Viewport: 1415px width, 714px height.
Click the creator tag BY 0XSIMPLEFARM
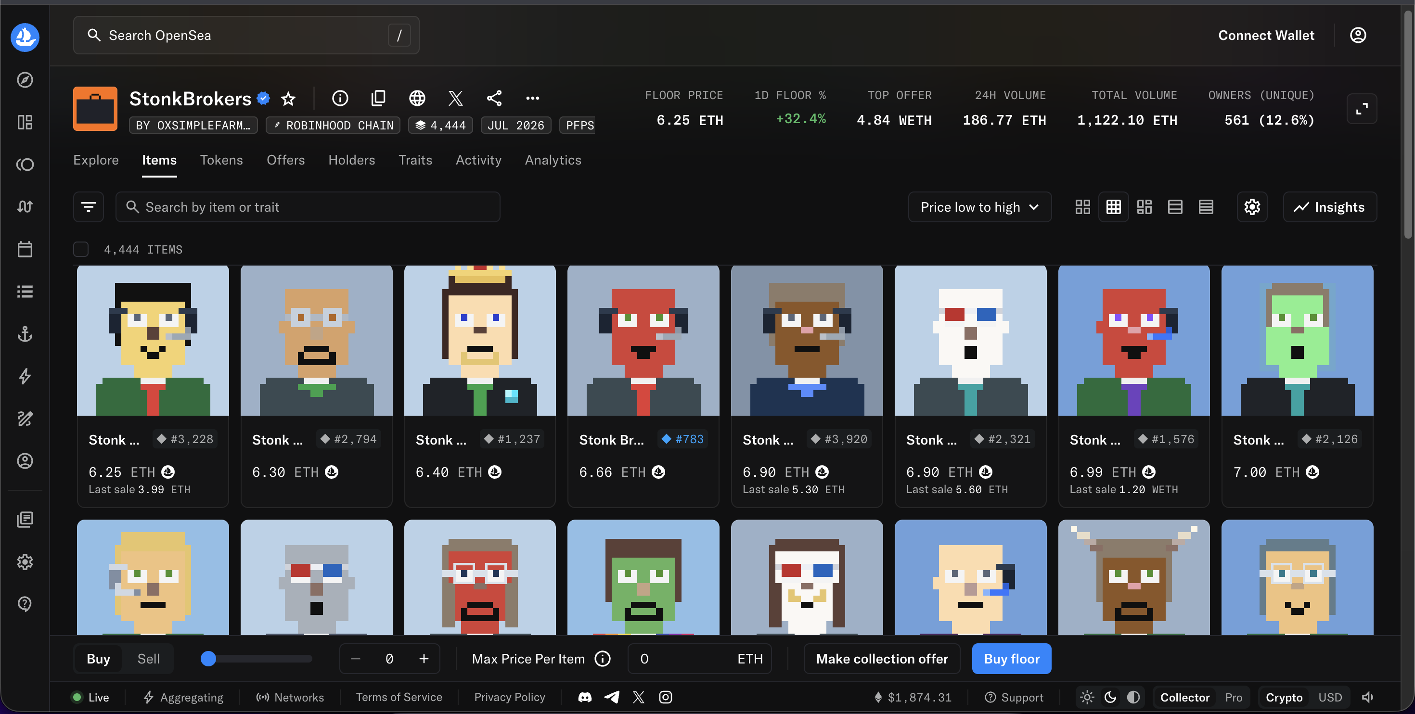(193, 125)
